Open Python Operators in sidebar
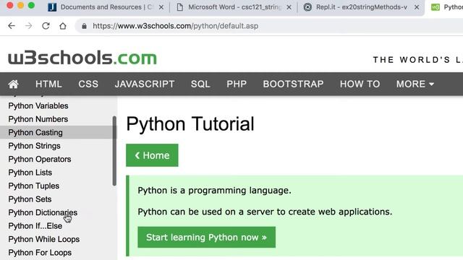Viewport: 463px width, 260px height. (40, 159)
